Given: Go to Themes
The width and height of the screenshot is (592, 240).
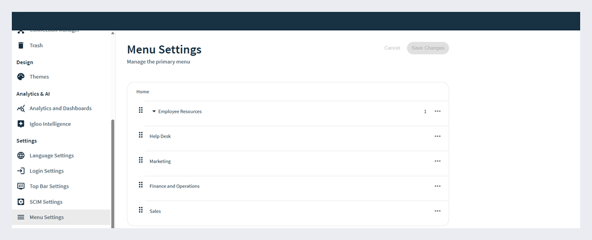Looking at the screenshot, I should [39, 76].
